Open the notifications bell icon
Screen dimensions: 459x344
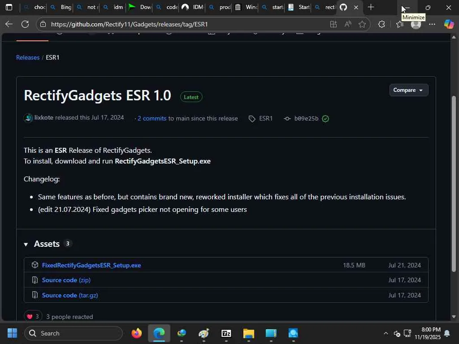[x=447, y=333]
